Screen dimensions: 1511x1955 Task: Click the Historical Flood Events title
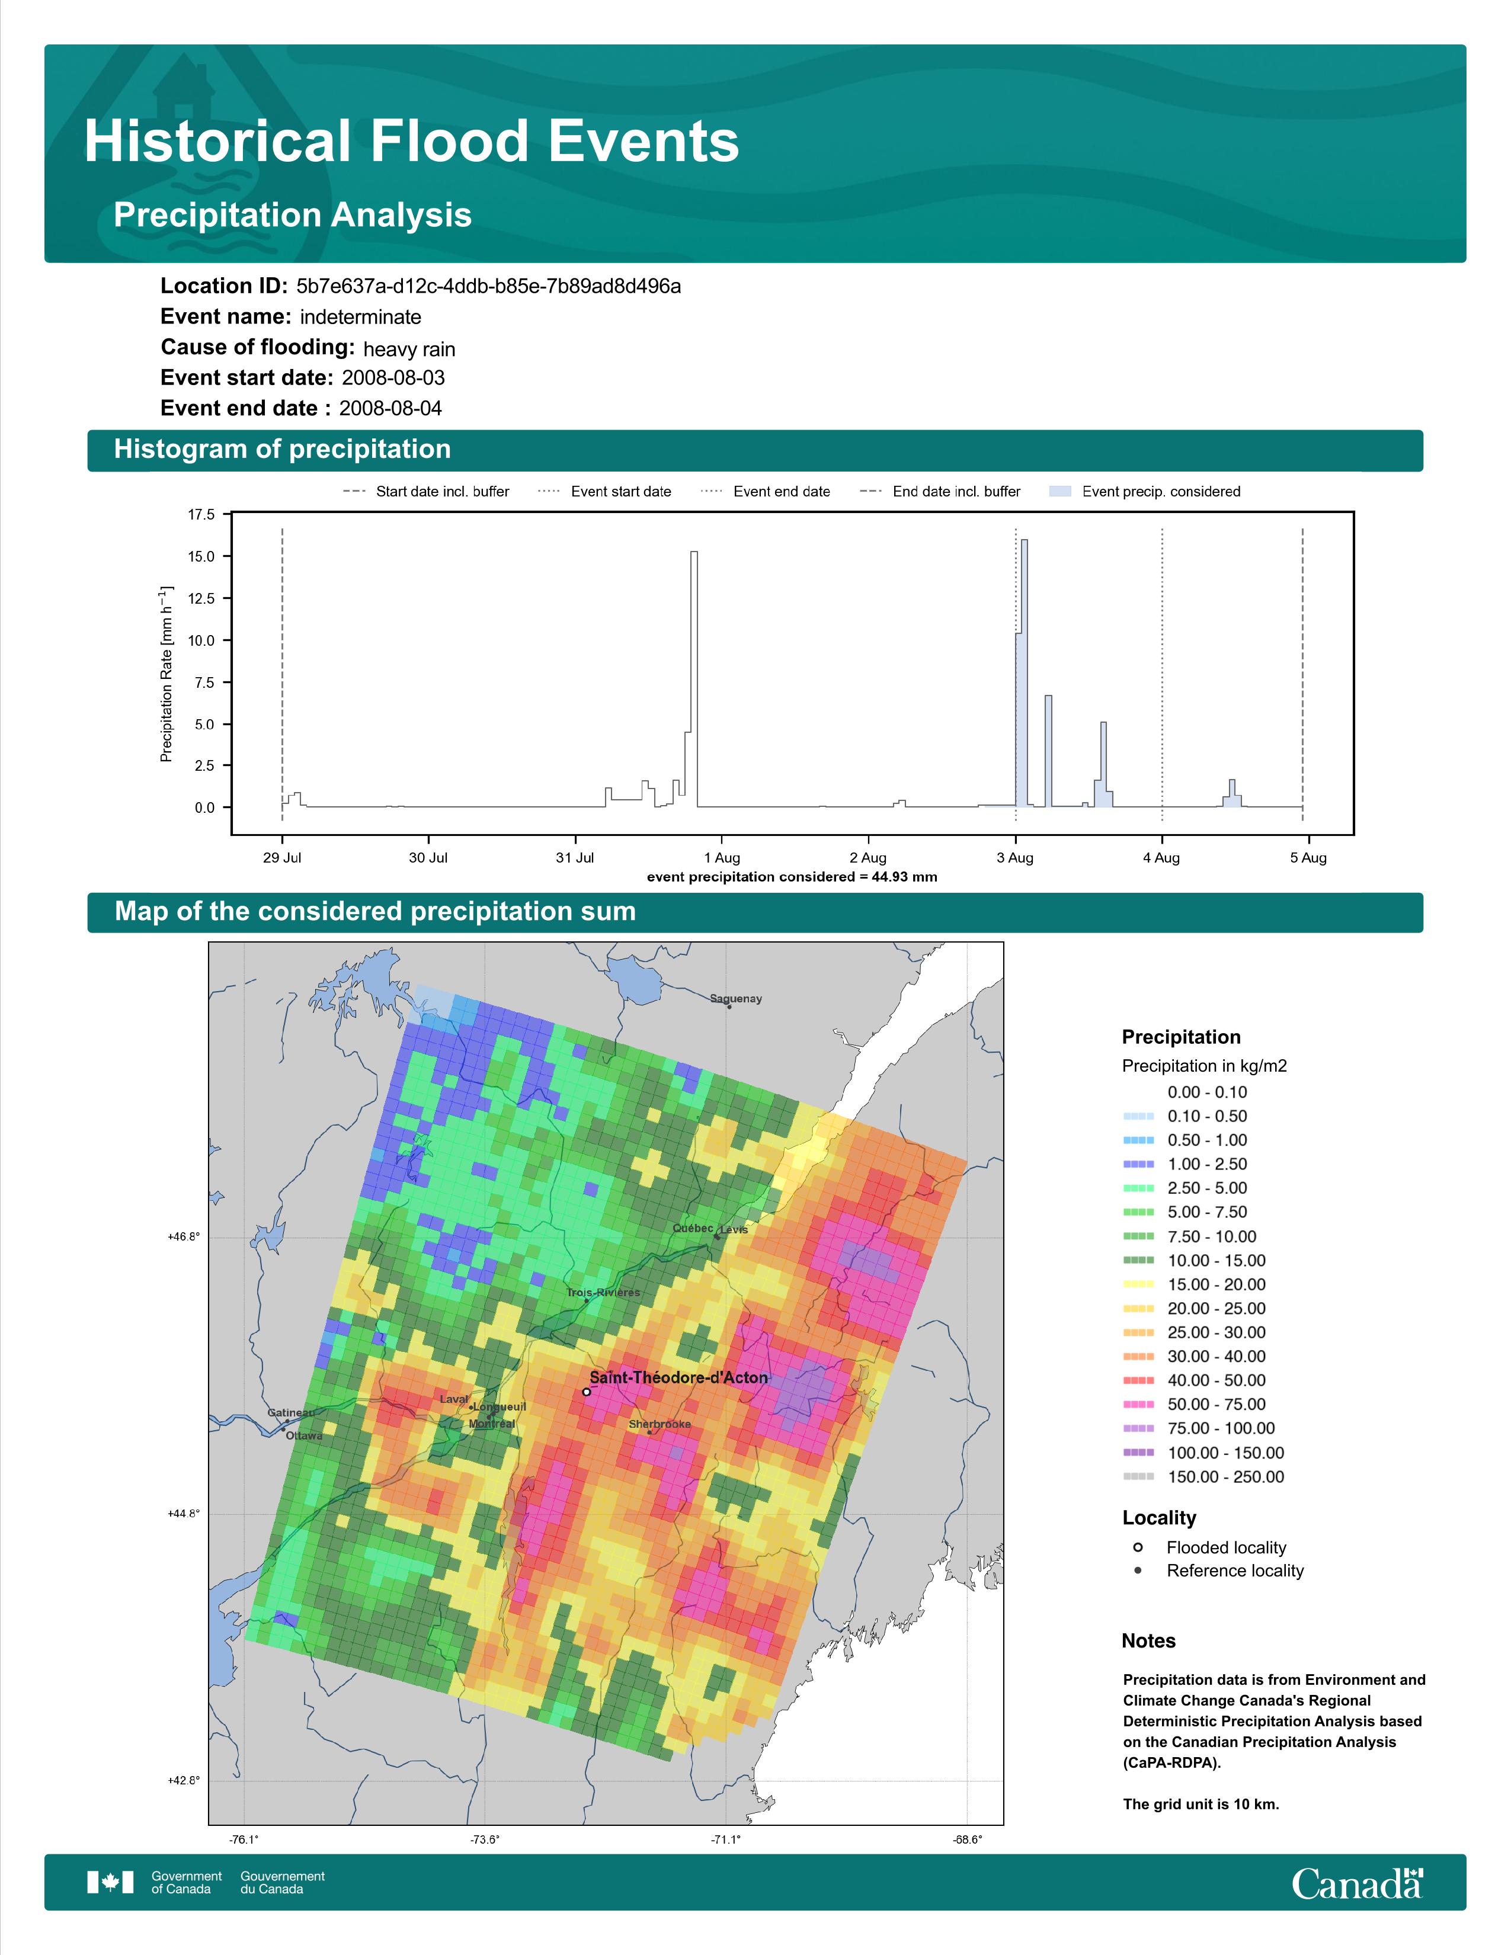(412, 142)
